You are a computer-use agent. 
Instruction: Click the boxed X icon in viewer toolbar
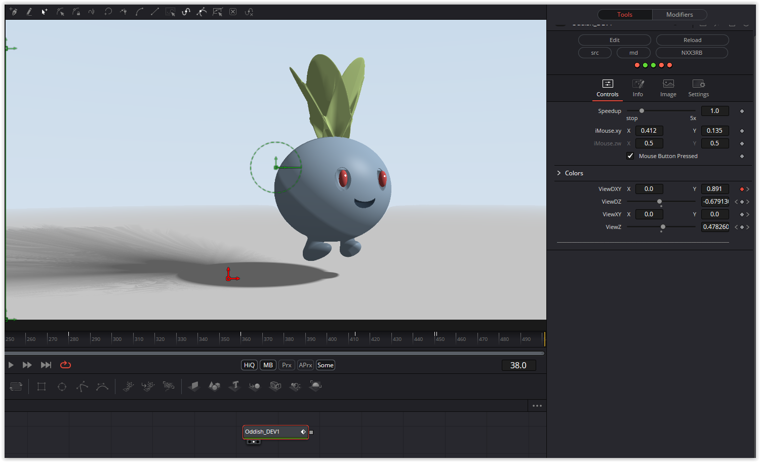click(233, 12)
